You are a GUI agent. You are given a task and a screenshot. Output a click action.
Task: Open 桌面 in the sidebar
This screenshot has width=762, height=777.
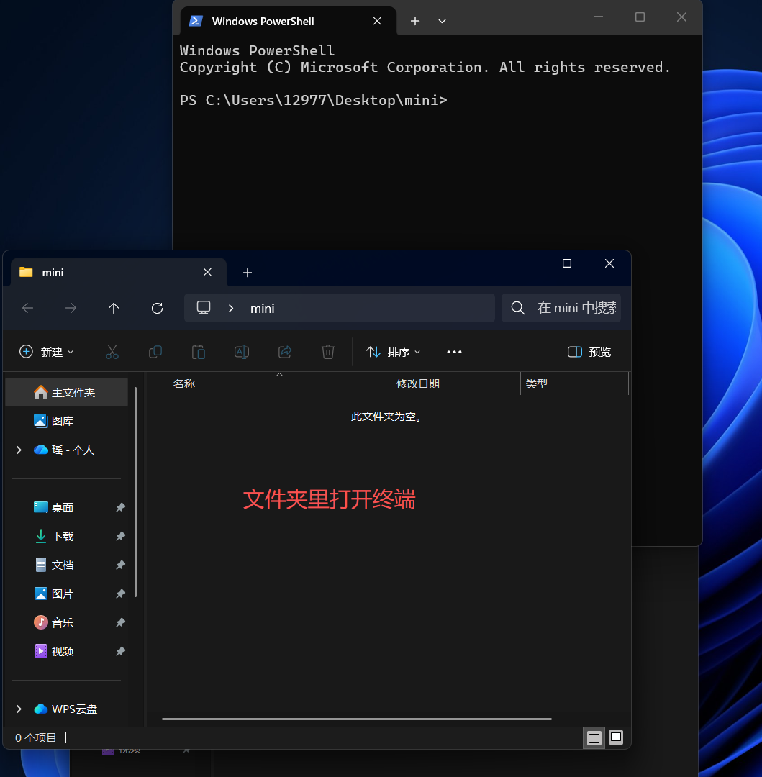tap(63, 507)
